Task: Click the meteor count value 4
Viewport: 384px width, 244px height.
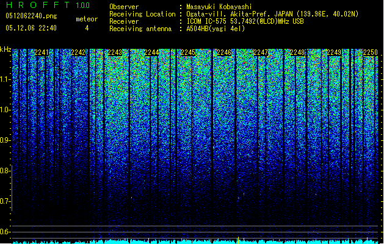Action: pos(87,28)
